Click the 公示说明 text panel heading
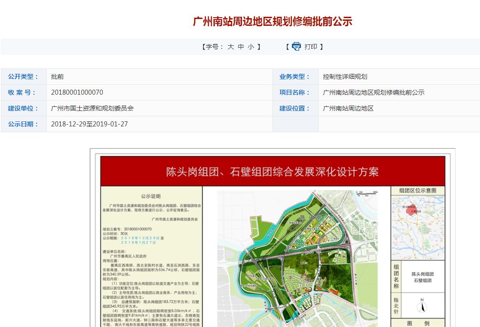 (150, 196)
